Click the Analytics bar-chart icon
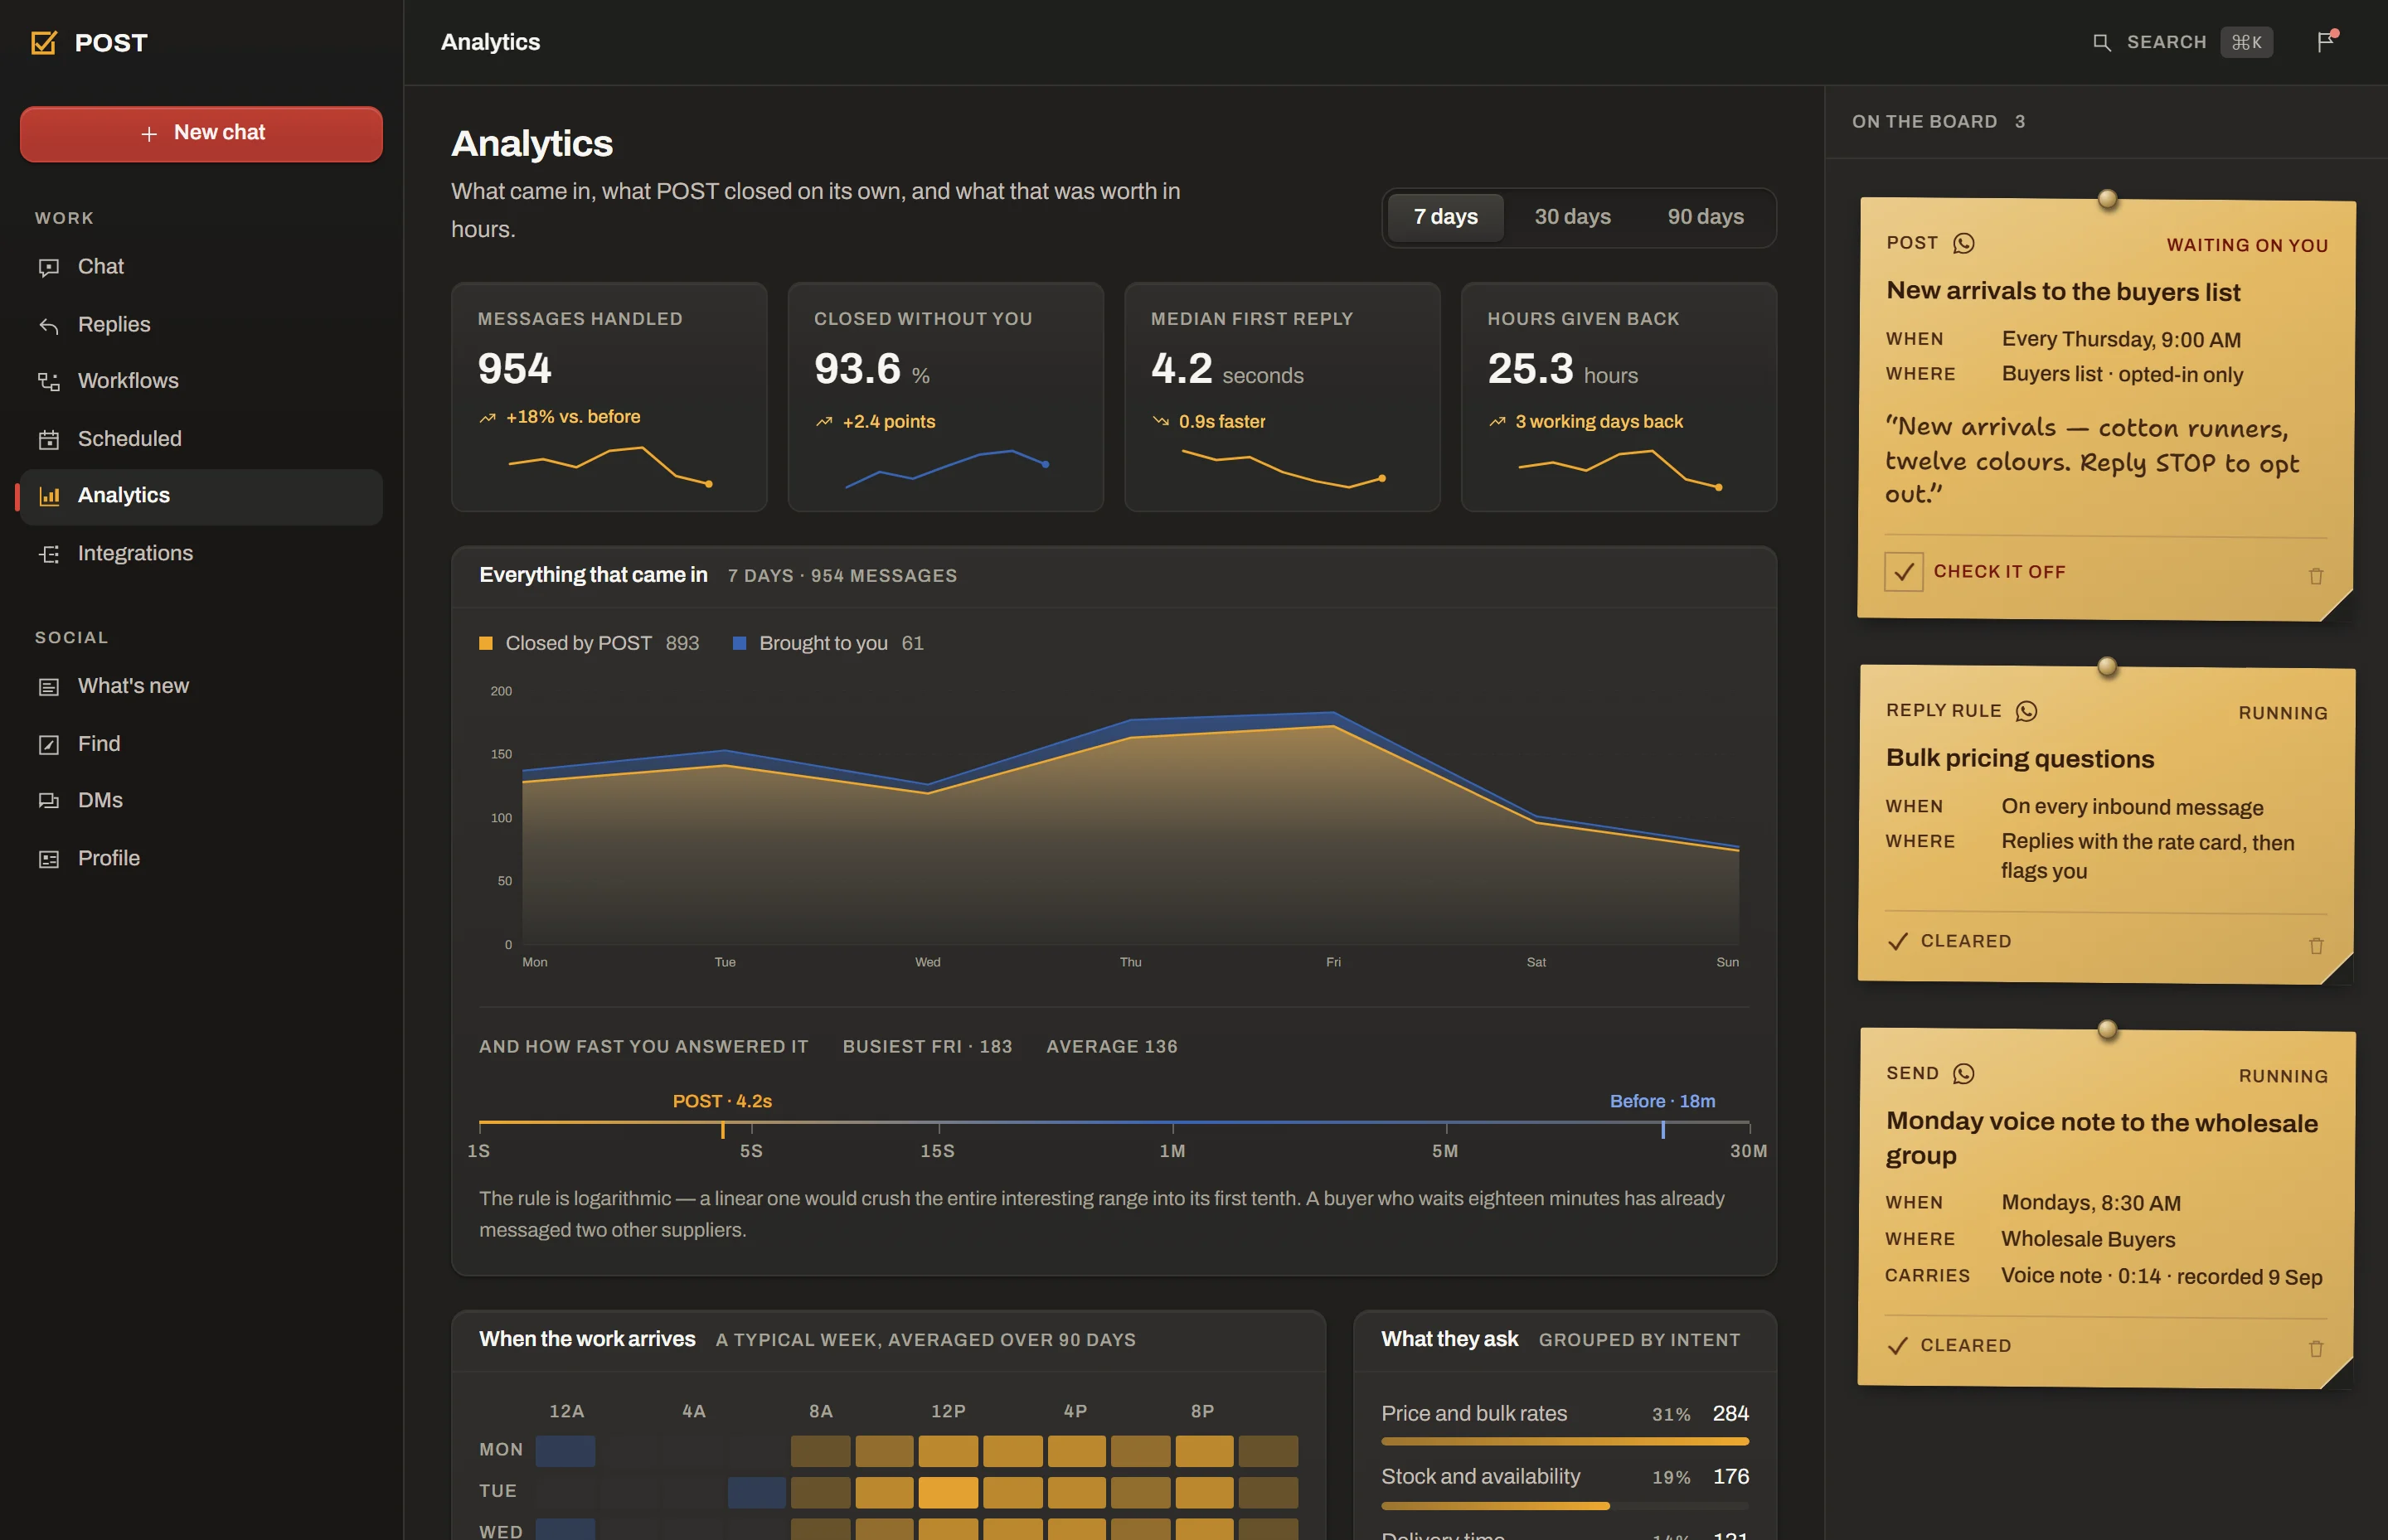The image size is (2388, 1540). (x=48, y=496)
